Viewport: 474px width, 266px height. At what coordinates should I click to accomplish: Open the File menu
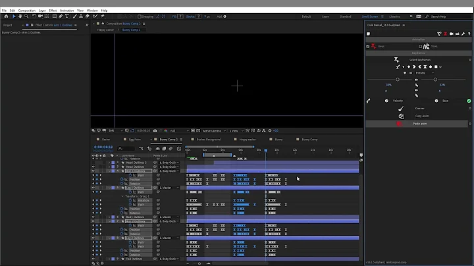[x=4, y=11]
